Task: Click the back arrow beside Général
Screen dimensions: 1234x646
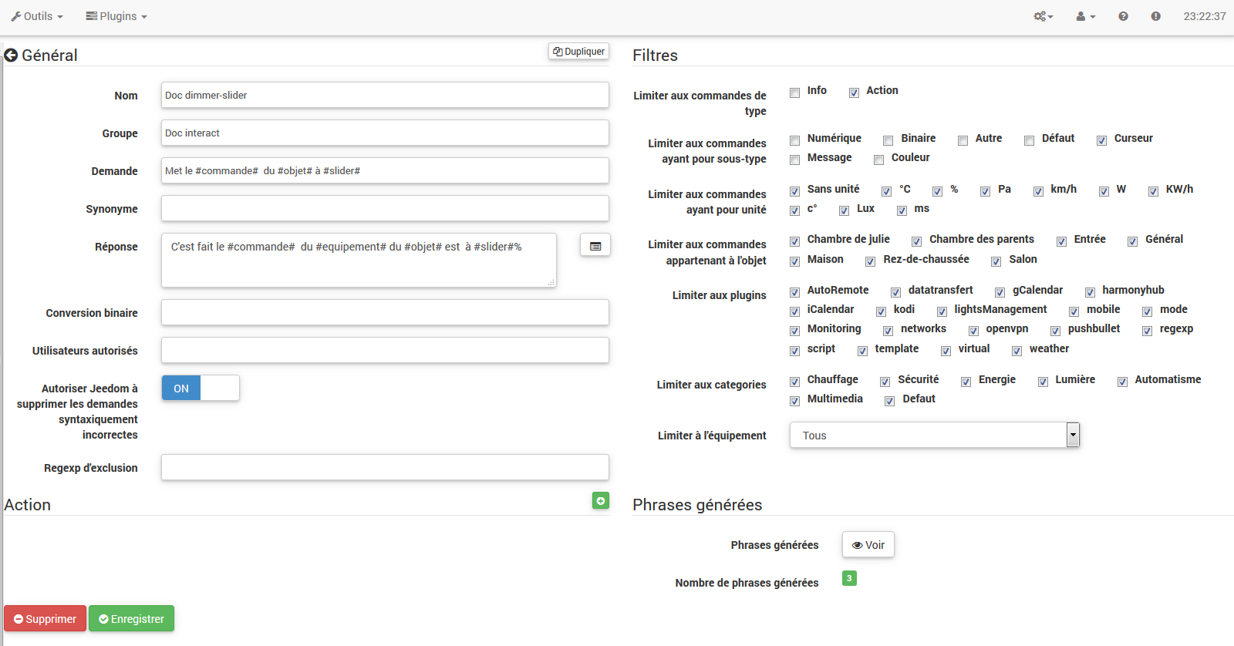Action: coord(11,56)
